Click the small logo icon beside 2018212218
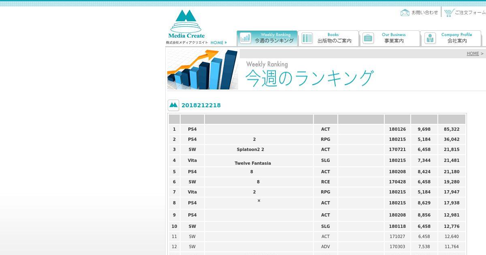 pos(173,105)
